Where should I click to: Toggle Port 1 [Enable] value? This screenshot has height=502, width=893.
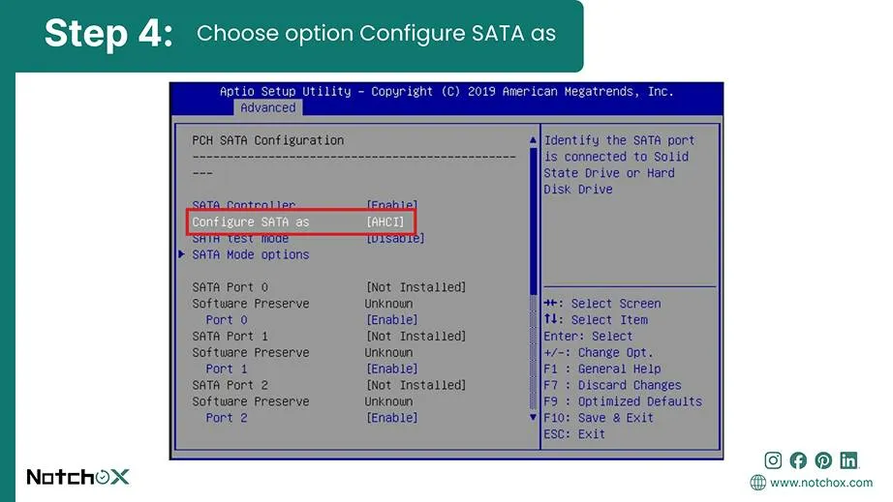click(392, 369)
